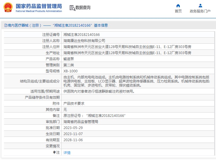Click the 首页 home icon

point(178,6)
